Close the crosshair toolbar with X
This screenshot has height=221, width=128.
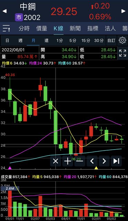[x=56, y=161]
